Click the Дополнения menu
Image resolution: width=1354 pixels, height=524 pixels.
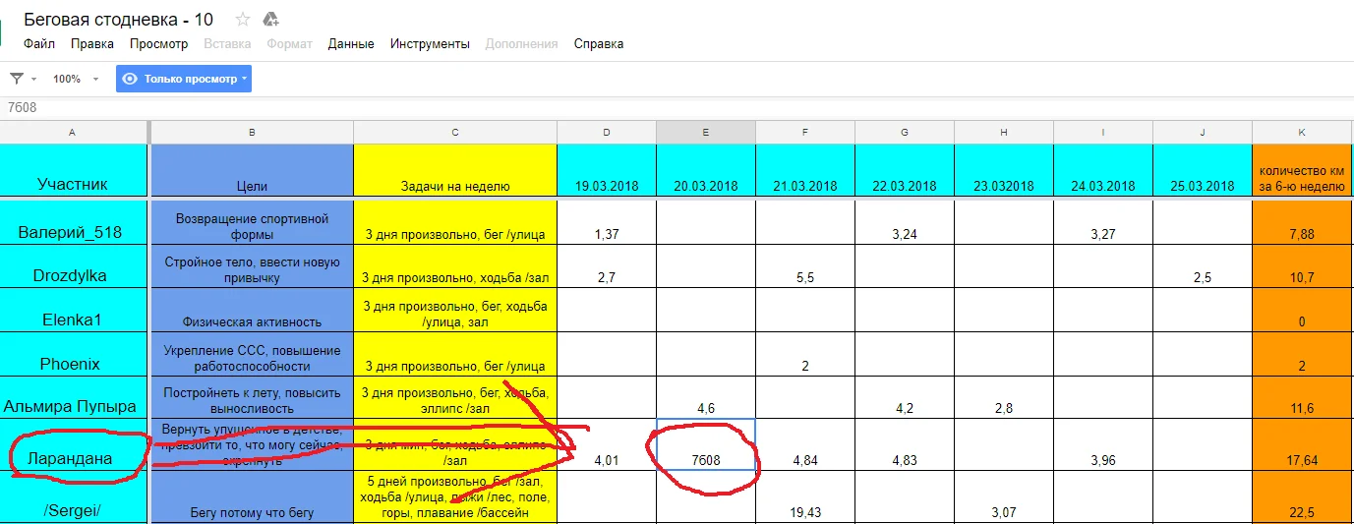[521, 44]
